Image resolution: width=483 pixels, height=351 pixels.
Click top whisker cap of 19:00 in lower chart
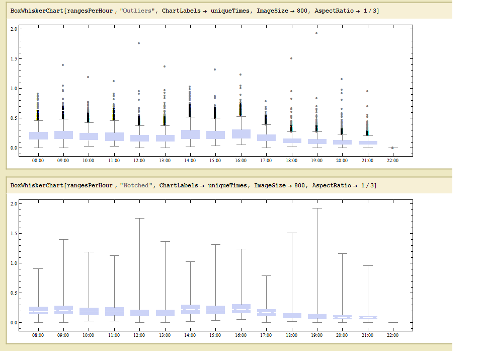[316, 208]
